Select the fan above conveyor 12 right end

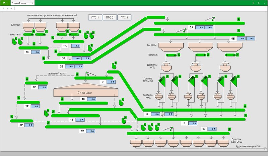[124, 121]
